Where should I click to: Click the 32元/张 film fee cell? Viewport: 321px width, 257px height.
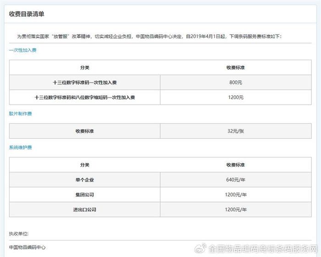[236, 131]
